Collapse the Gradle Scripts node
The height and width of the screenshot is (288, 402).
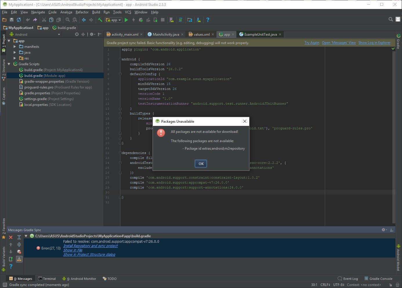click(x=9, y=64)
